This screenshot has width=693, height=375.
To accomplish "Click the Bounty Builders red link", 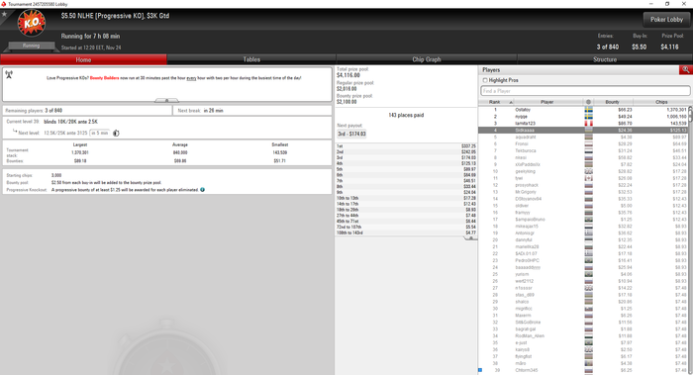I will click(x=104, y=78).
